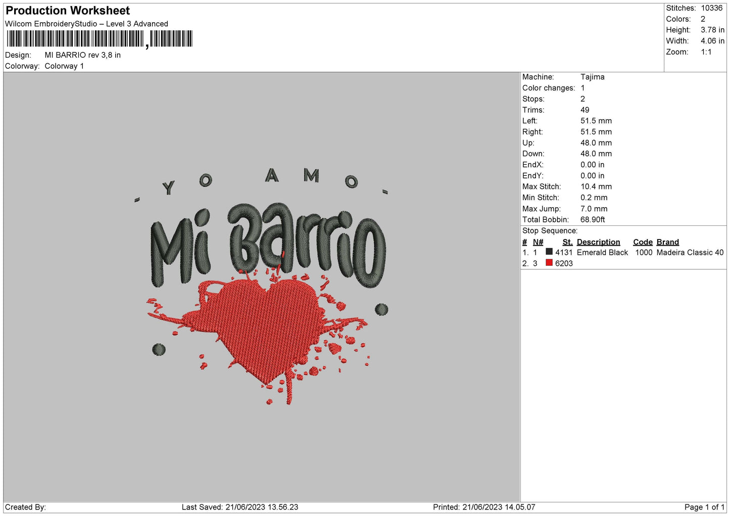Click the design name MI BARRIO rev 3,8 in
This screenshot has width=730, height=516.
[83, 55]
